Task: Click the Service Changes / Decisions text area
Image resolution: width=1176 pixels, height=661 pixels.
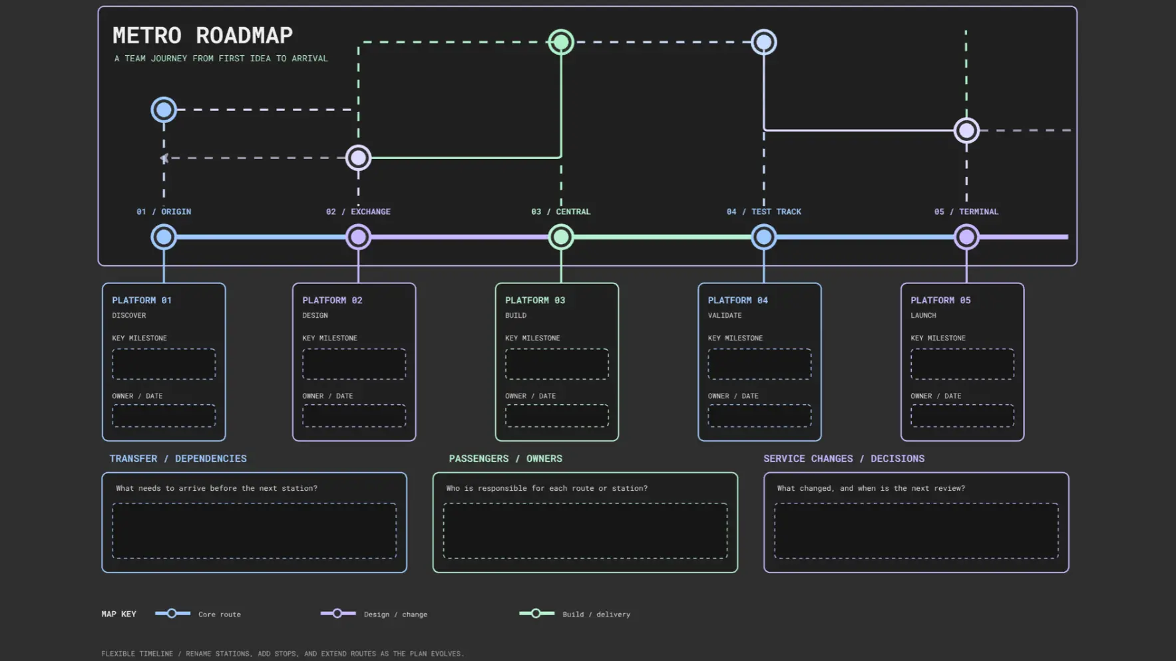Action: tap(916, 531)
